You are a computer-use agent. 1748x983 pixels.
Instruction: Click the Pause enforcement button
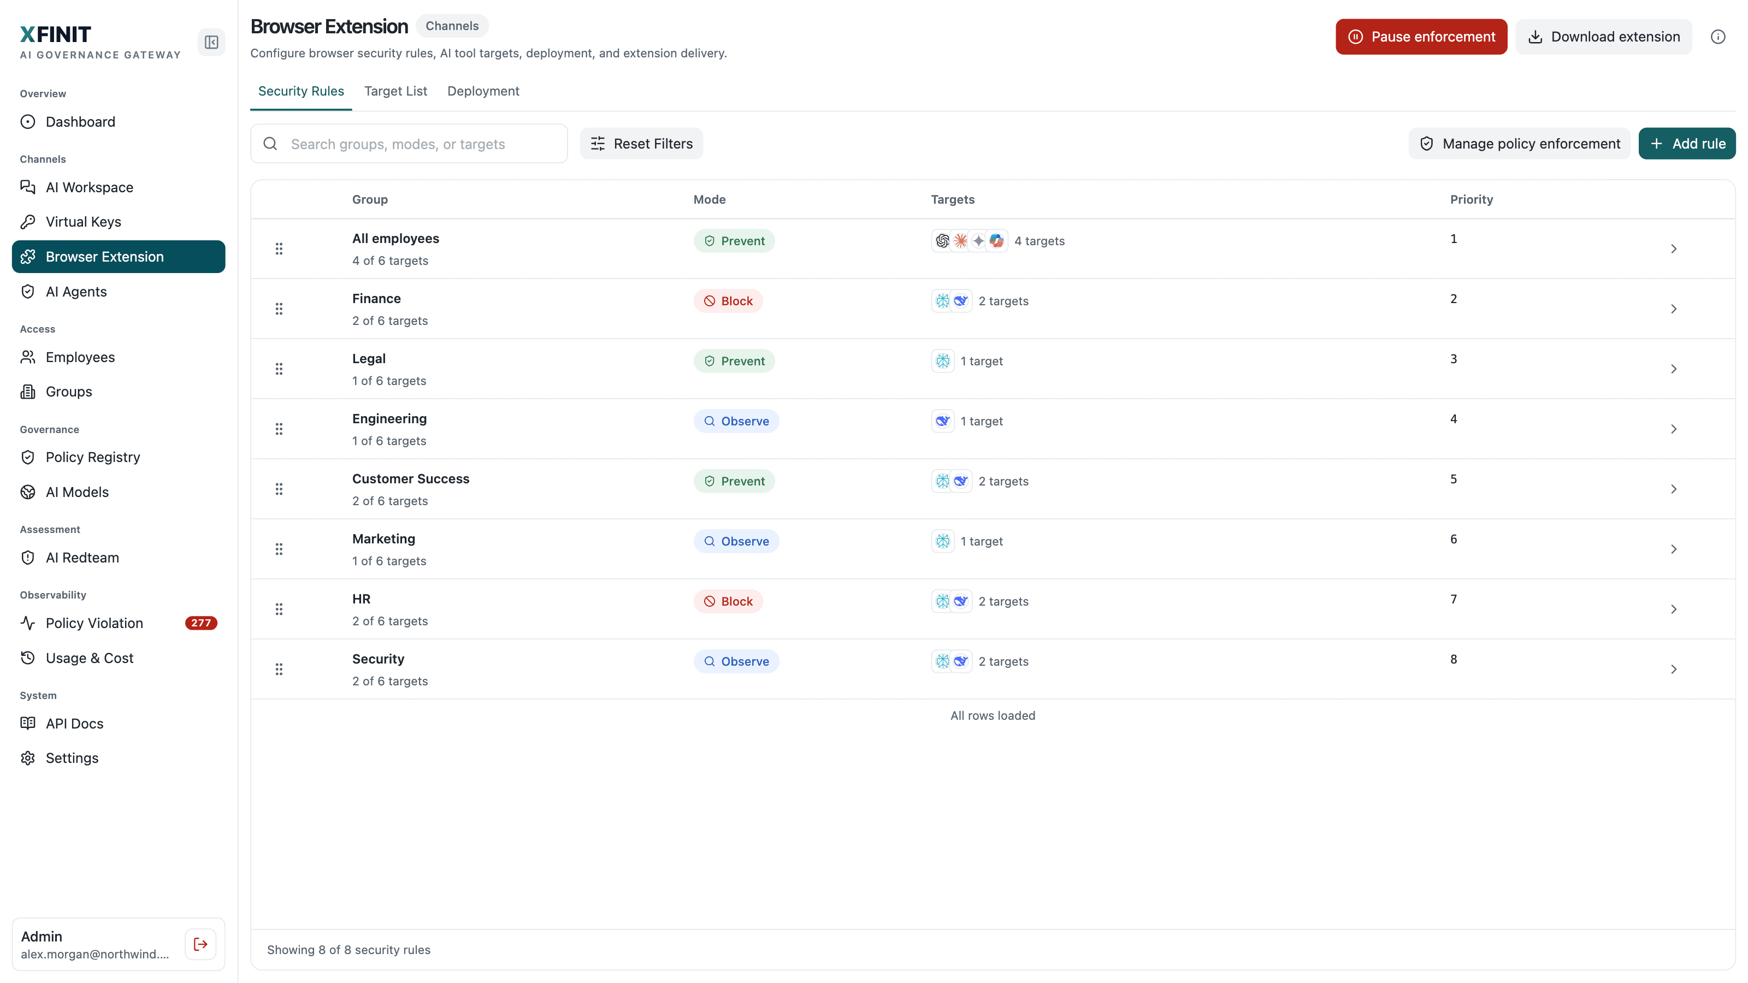1421,37
